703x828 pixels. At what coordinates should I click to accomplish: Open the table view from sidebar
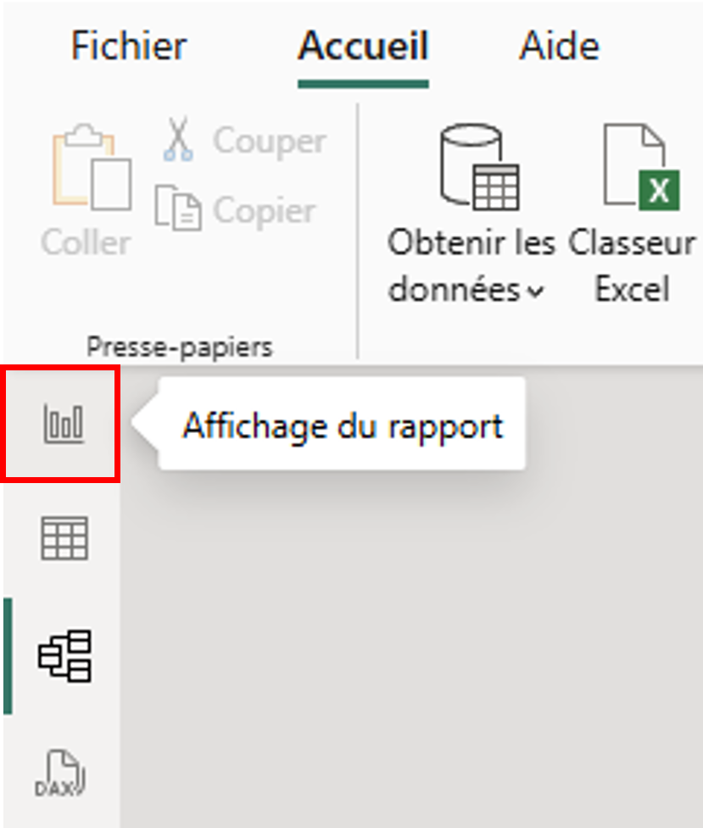(64, 539)
